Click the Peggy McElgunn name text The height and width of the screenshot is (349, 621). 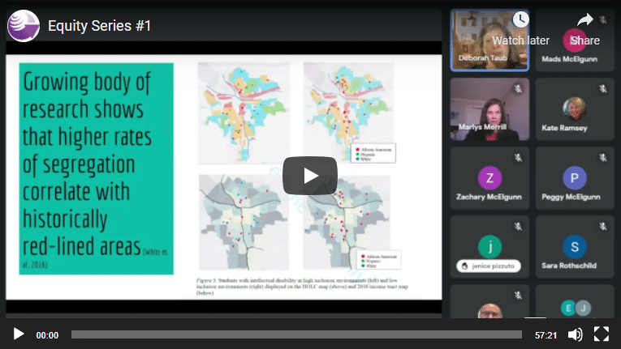point(571,197)
